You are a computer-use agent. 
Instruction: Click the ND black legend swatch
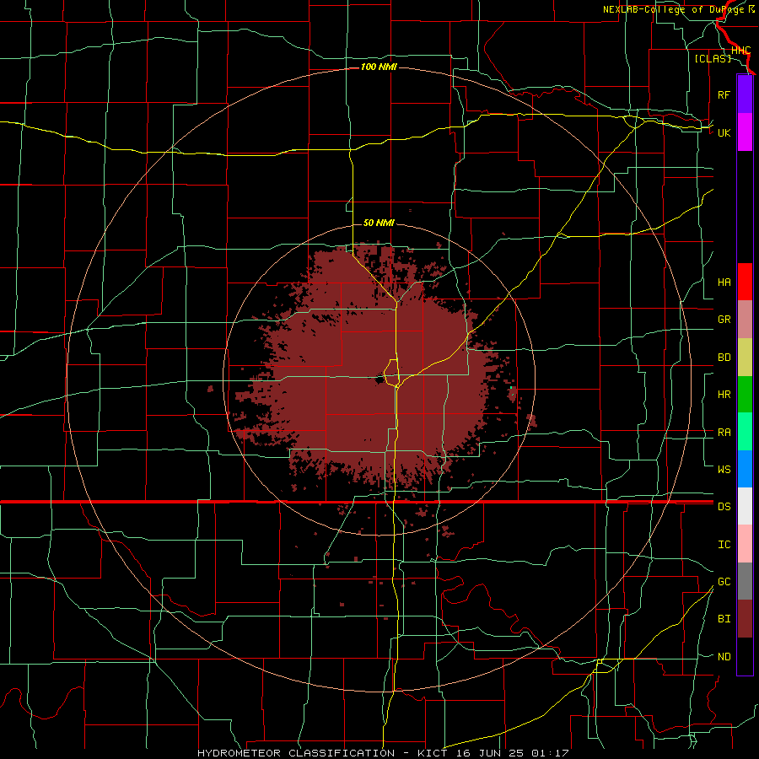tap(745, 656)
